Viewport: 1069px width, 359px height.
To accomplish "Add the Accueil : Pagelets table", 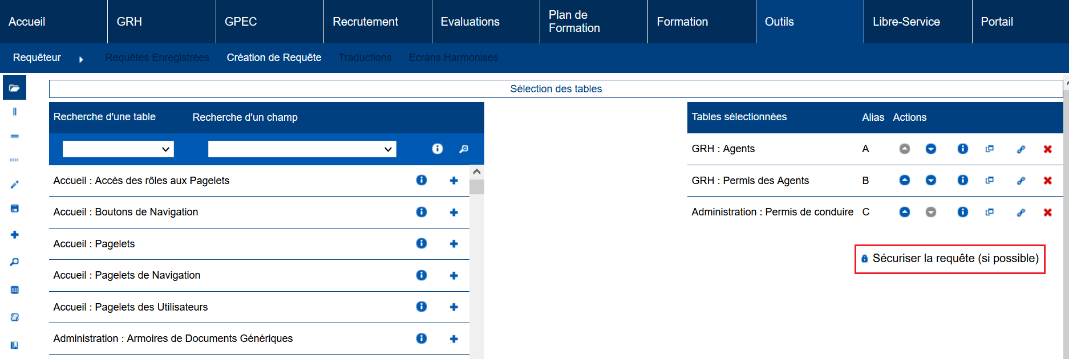I will coord(453,244).
